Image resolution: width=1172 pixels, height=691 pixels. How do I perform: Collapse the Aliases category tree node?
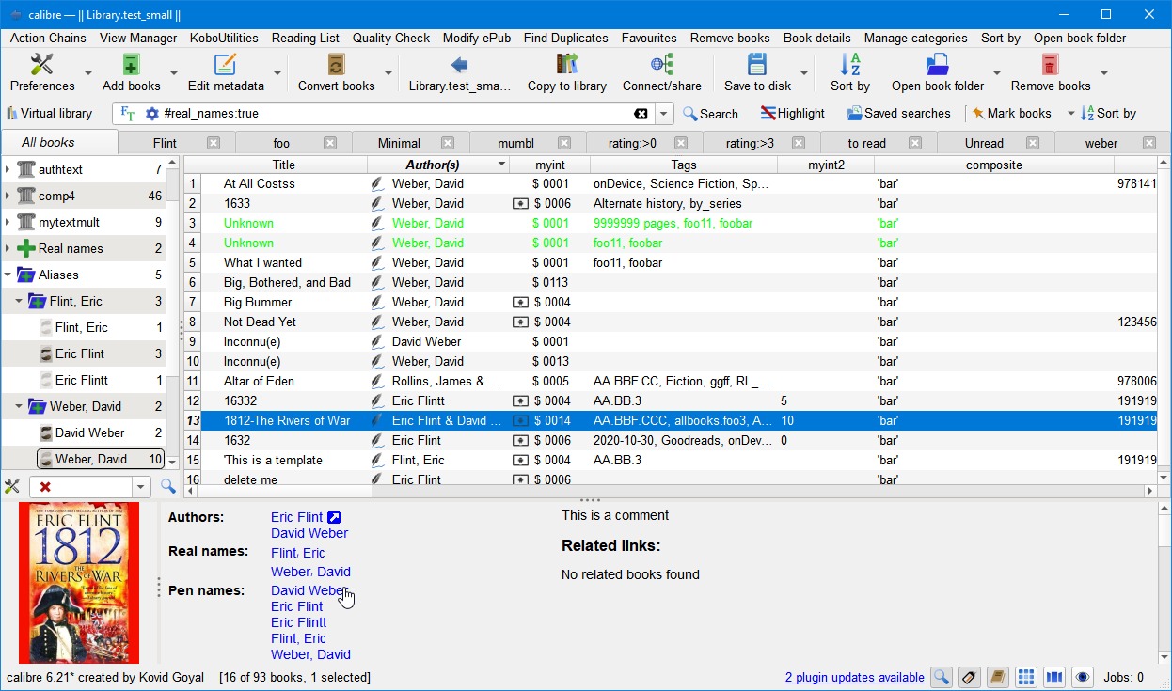pyautogui.click(x=8, y=275)
